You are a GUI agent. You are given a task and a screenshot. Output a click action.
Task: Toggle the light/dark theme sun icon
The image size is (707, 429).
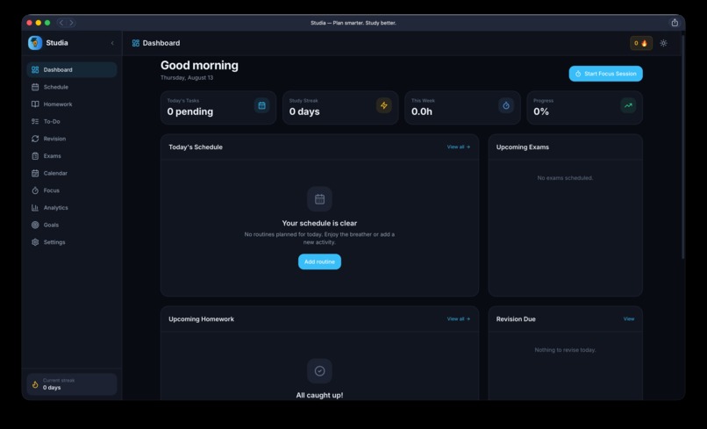tap(663, 43)
